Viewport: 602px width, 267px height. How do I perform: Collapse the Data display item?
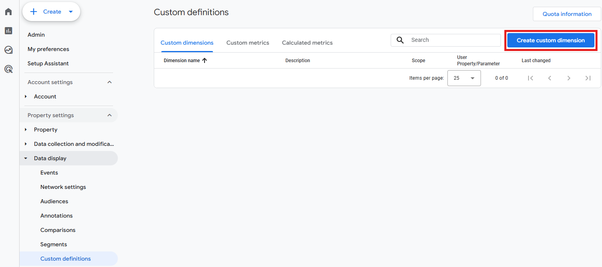[x=26, y=158]
